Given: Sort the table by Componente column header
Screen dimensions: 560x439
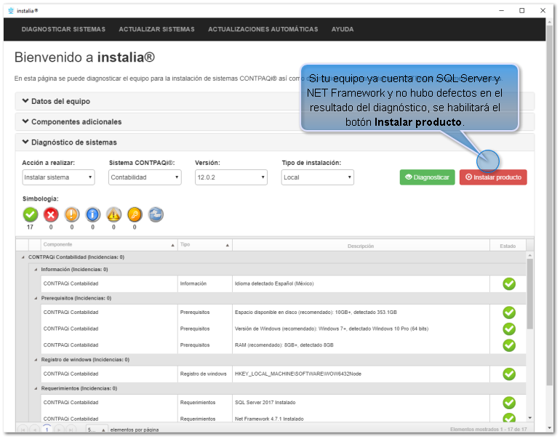Looking at the screenshot, I should tap(108, 246).
